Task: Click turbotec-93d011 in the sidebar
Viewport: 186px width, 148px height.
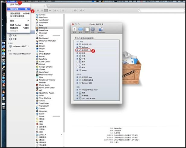Action: click(20, 46)
